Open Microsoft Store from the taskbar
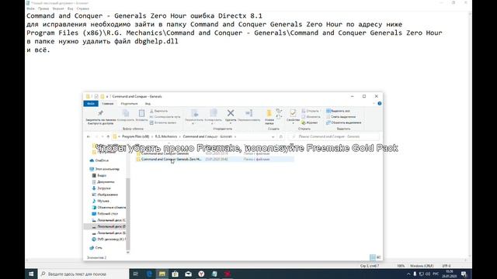 click(x=175, y=274)
